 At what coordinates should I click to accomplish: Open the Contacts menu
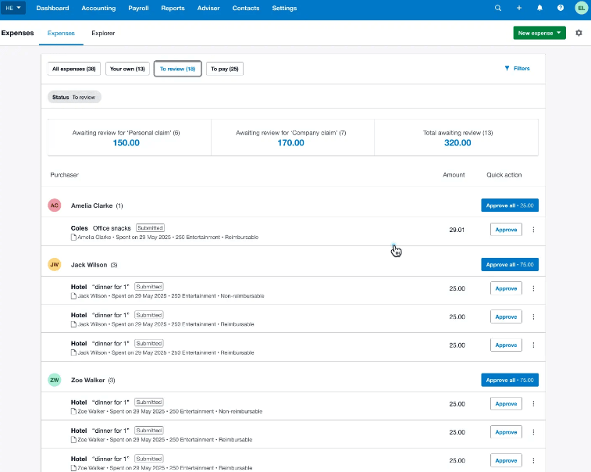[x=246, y=8]
